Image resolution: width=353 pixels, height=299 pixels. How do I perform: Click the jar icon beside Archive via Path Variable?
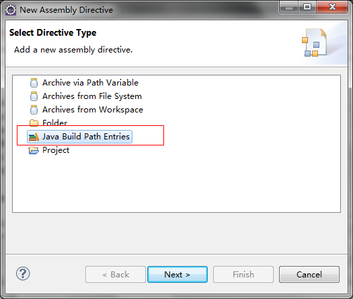click(34, 83)
